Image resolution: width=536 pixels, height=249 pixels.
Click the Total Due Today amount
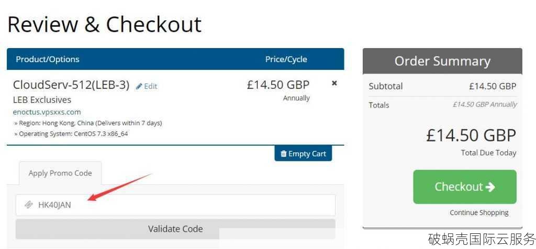tap(471, 135)
